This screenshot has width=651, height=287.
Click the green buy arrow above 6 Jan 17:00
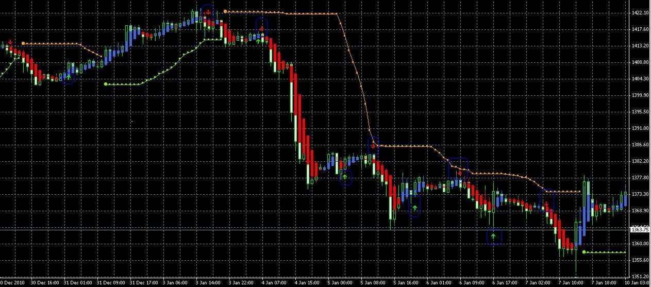coord(494,237)
